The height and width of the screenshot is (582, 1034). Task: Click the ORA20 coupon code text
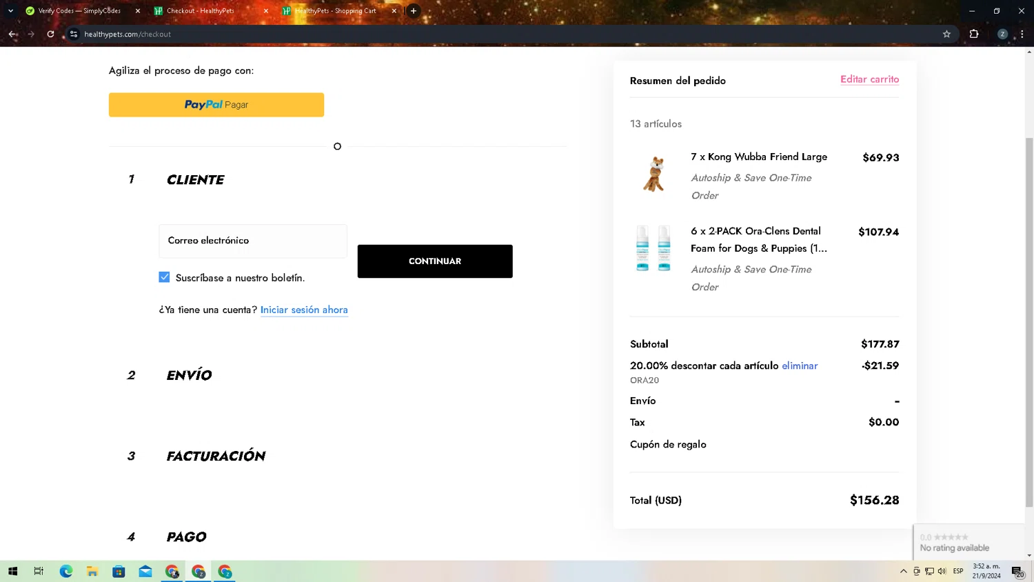click(x=645, y=380)
